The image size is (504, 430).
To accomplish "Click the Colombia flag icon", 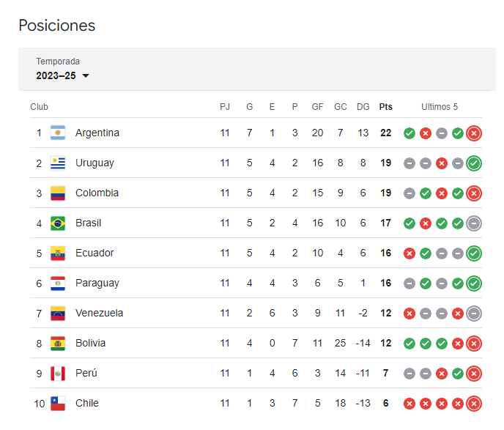I will tap(58, 193).
